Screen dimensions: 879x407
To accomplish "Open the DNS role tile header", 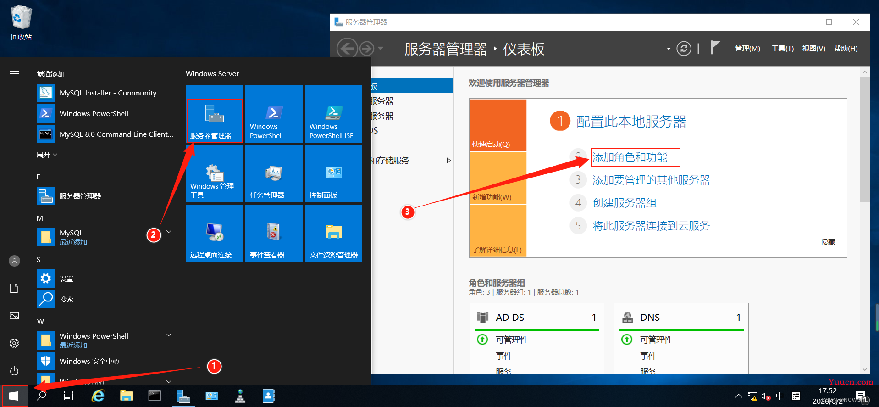I will point(681,318).
